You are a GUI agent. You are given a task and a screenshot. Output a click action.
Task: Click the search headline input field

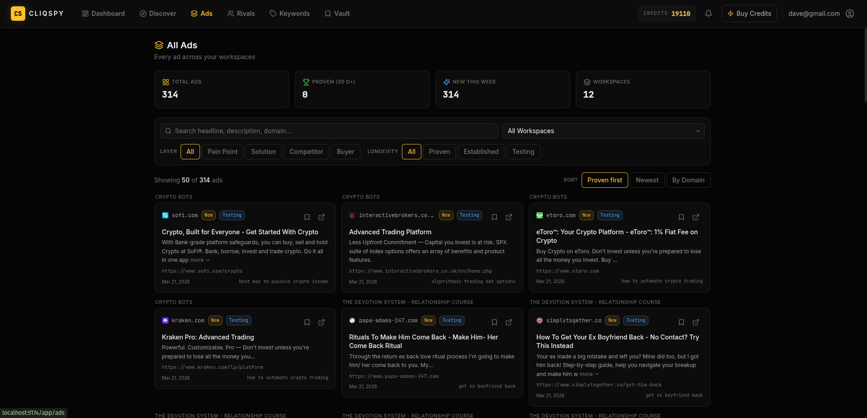329,131
